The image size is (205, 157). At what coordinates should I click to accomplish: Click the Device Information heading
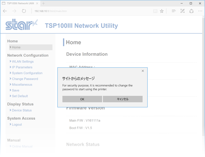87,54
